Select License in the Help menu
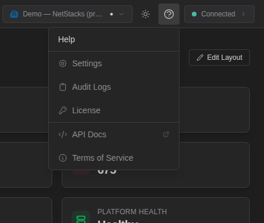Viewport: 264px width, 223px height. (x=114, y=110)
